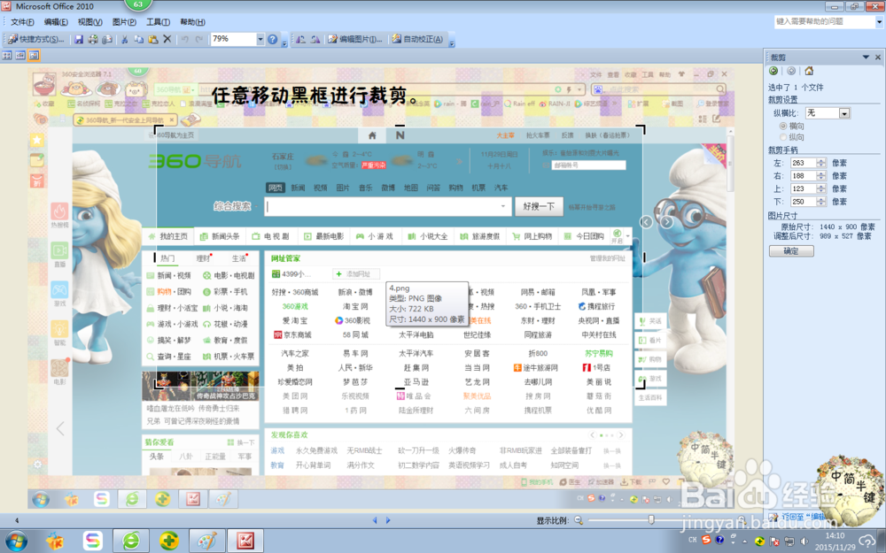Open the 视图(V) menu
886x553 pixels.
pos(89,22)
